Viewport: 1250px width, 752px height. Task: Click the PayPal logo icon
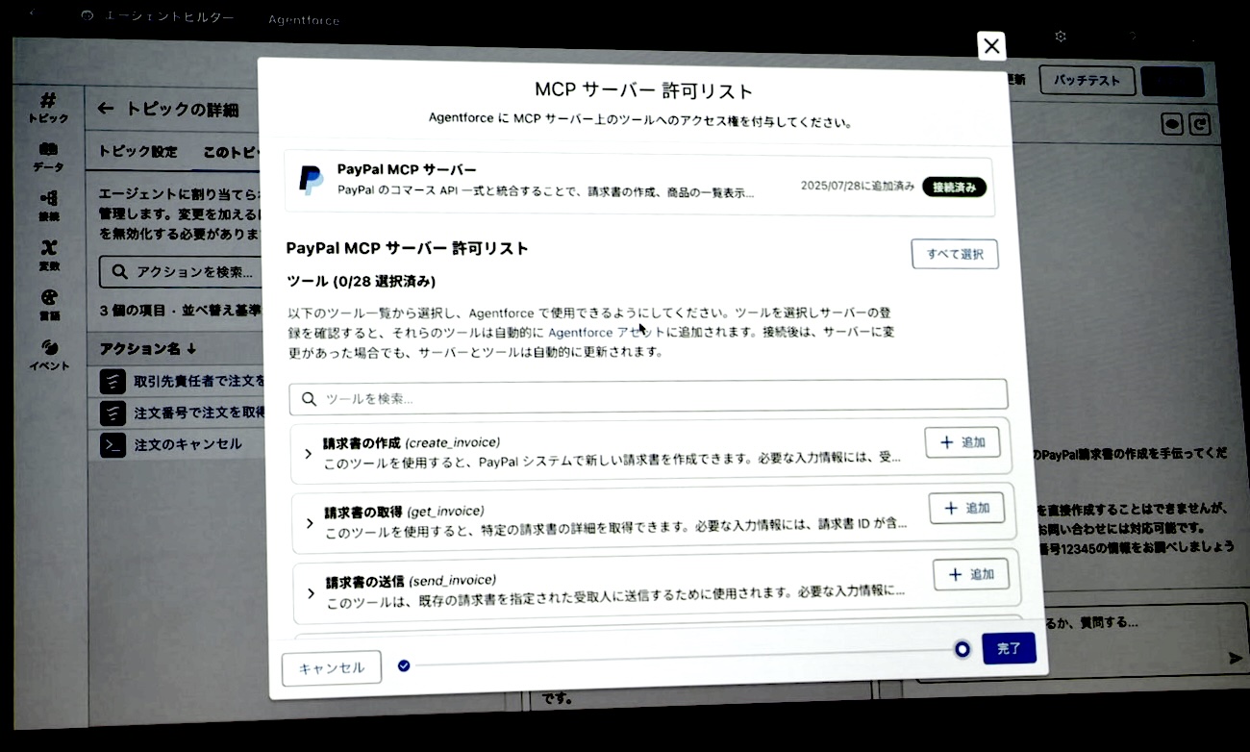(311, 180)
